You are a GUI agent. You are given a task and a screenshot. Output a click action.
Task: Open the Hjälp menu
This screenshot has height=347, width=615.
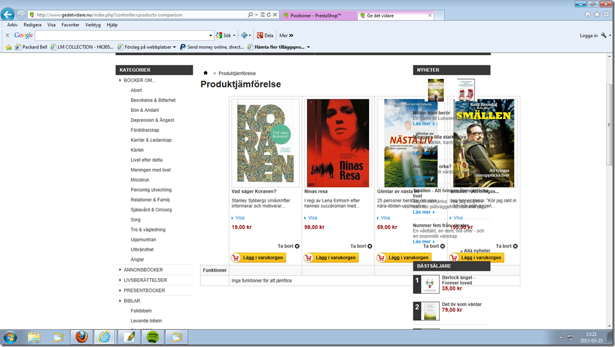[112, 25]
